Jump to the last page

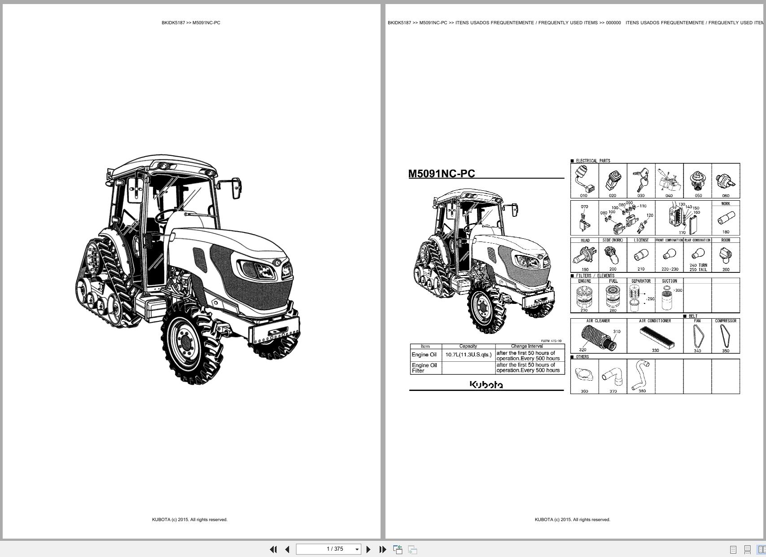[x=383, y=549]
